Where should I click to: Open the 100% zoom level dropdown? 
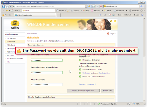point(142,104)
